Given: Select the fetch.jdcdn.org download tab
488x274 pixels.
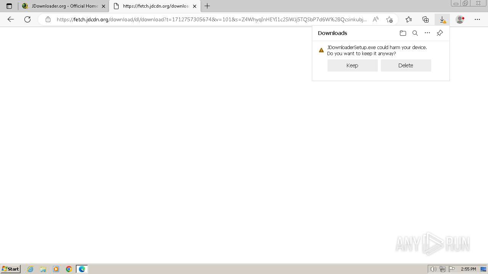Looking at the screenshot, I should (x=155, y=6).
